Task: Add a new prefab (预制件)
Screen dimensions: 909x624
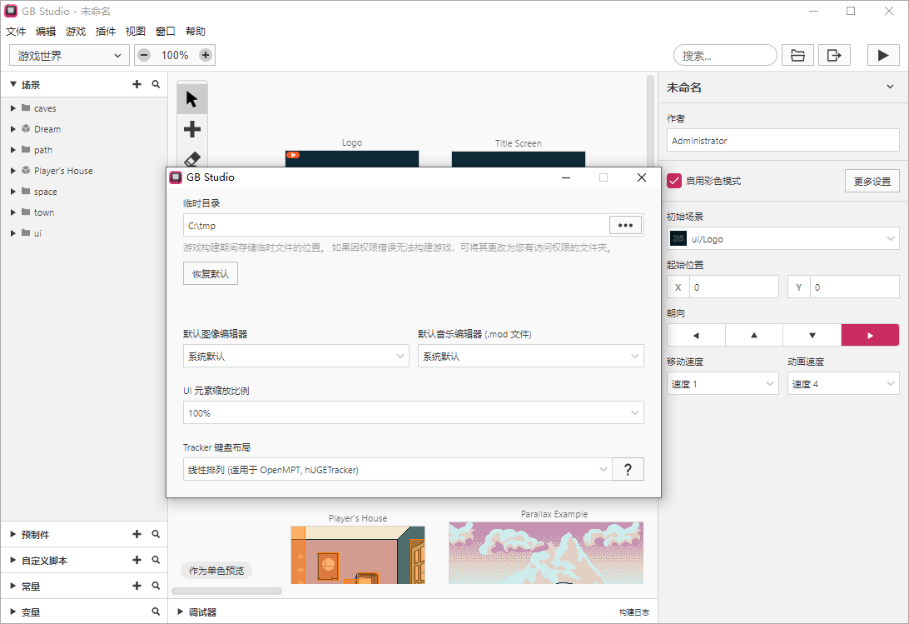Action: (137, 534)
